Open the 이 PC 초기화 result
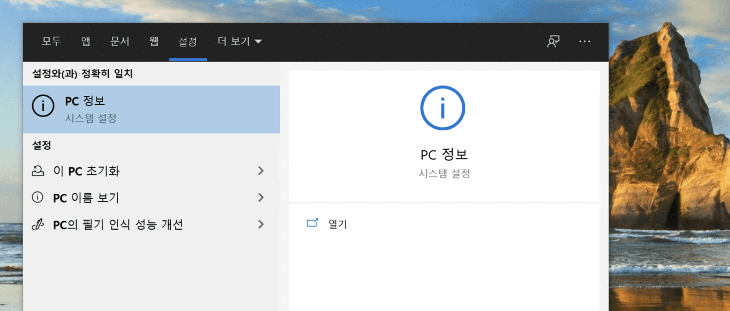Viewport: 730px width, 311px height. [x=151, y=171]
